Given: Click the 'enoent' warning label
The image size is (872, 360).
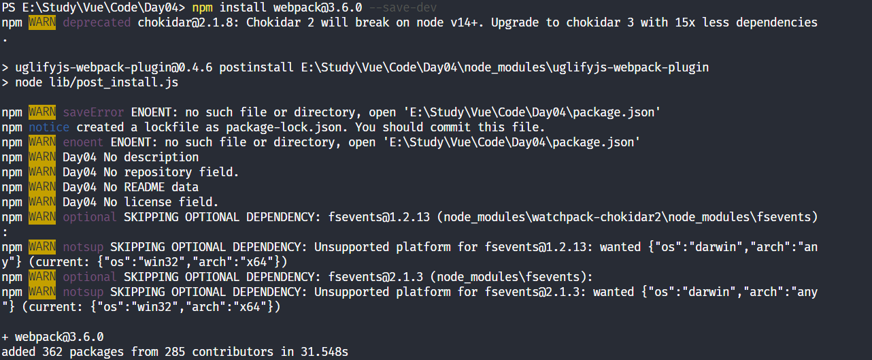Looking at the screenshot, I should pyautogui.click(x=83, y=142).
